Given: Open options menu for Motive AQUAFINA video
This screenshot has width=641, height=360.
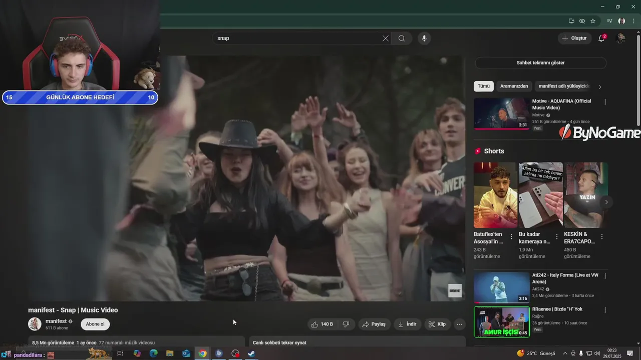Looking at the screenshot, I should click(x=605, y=102).
